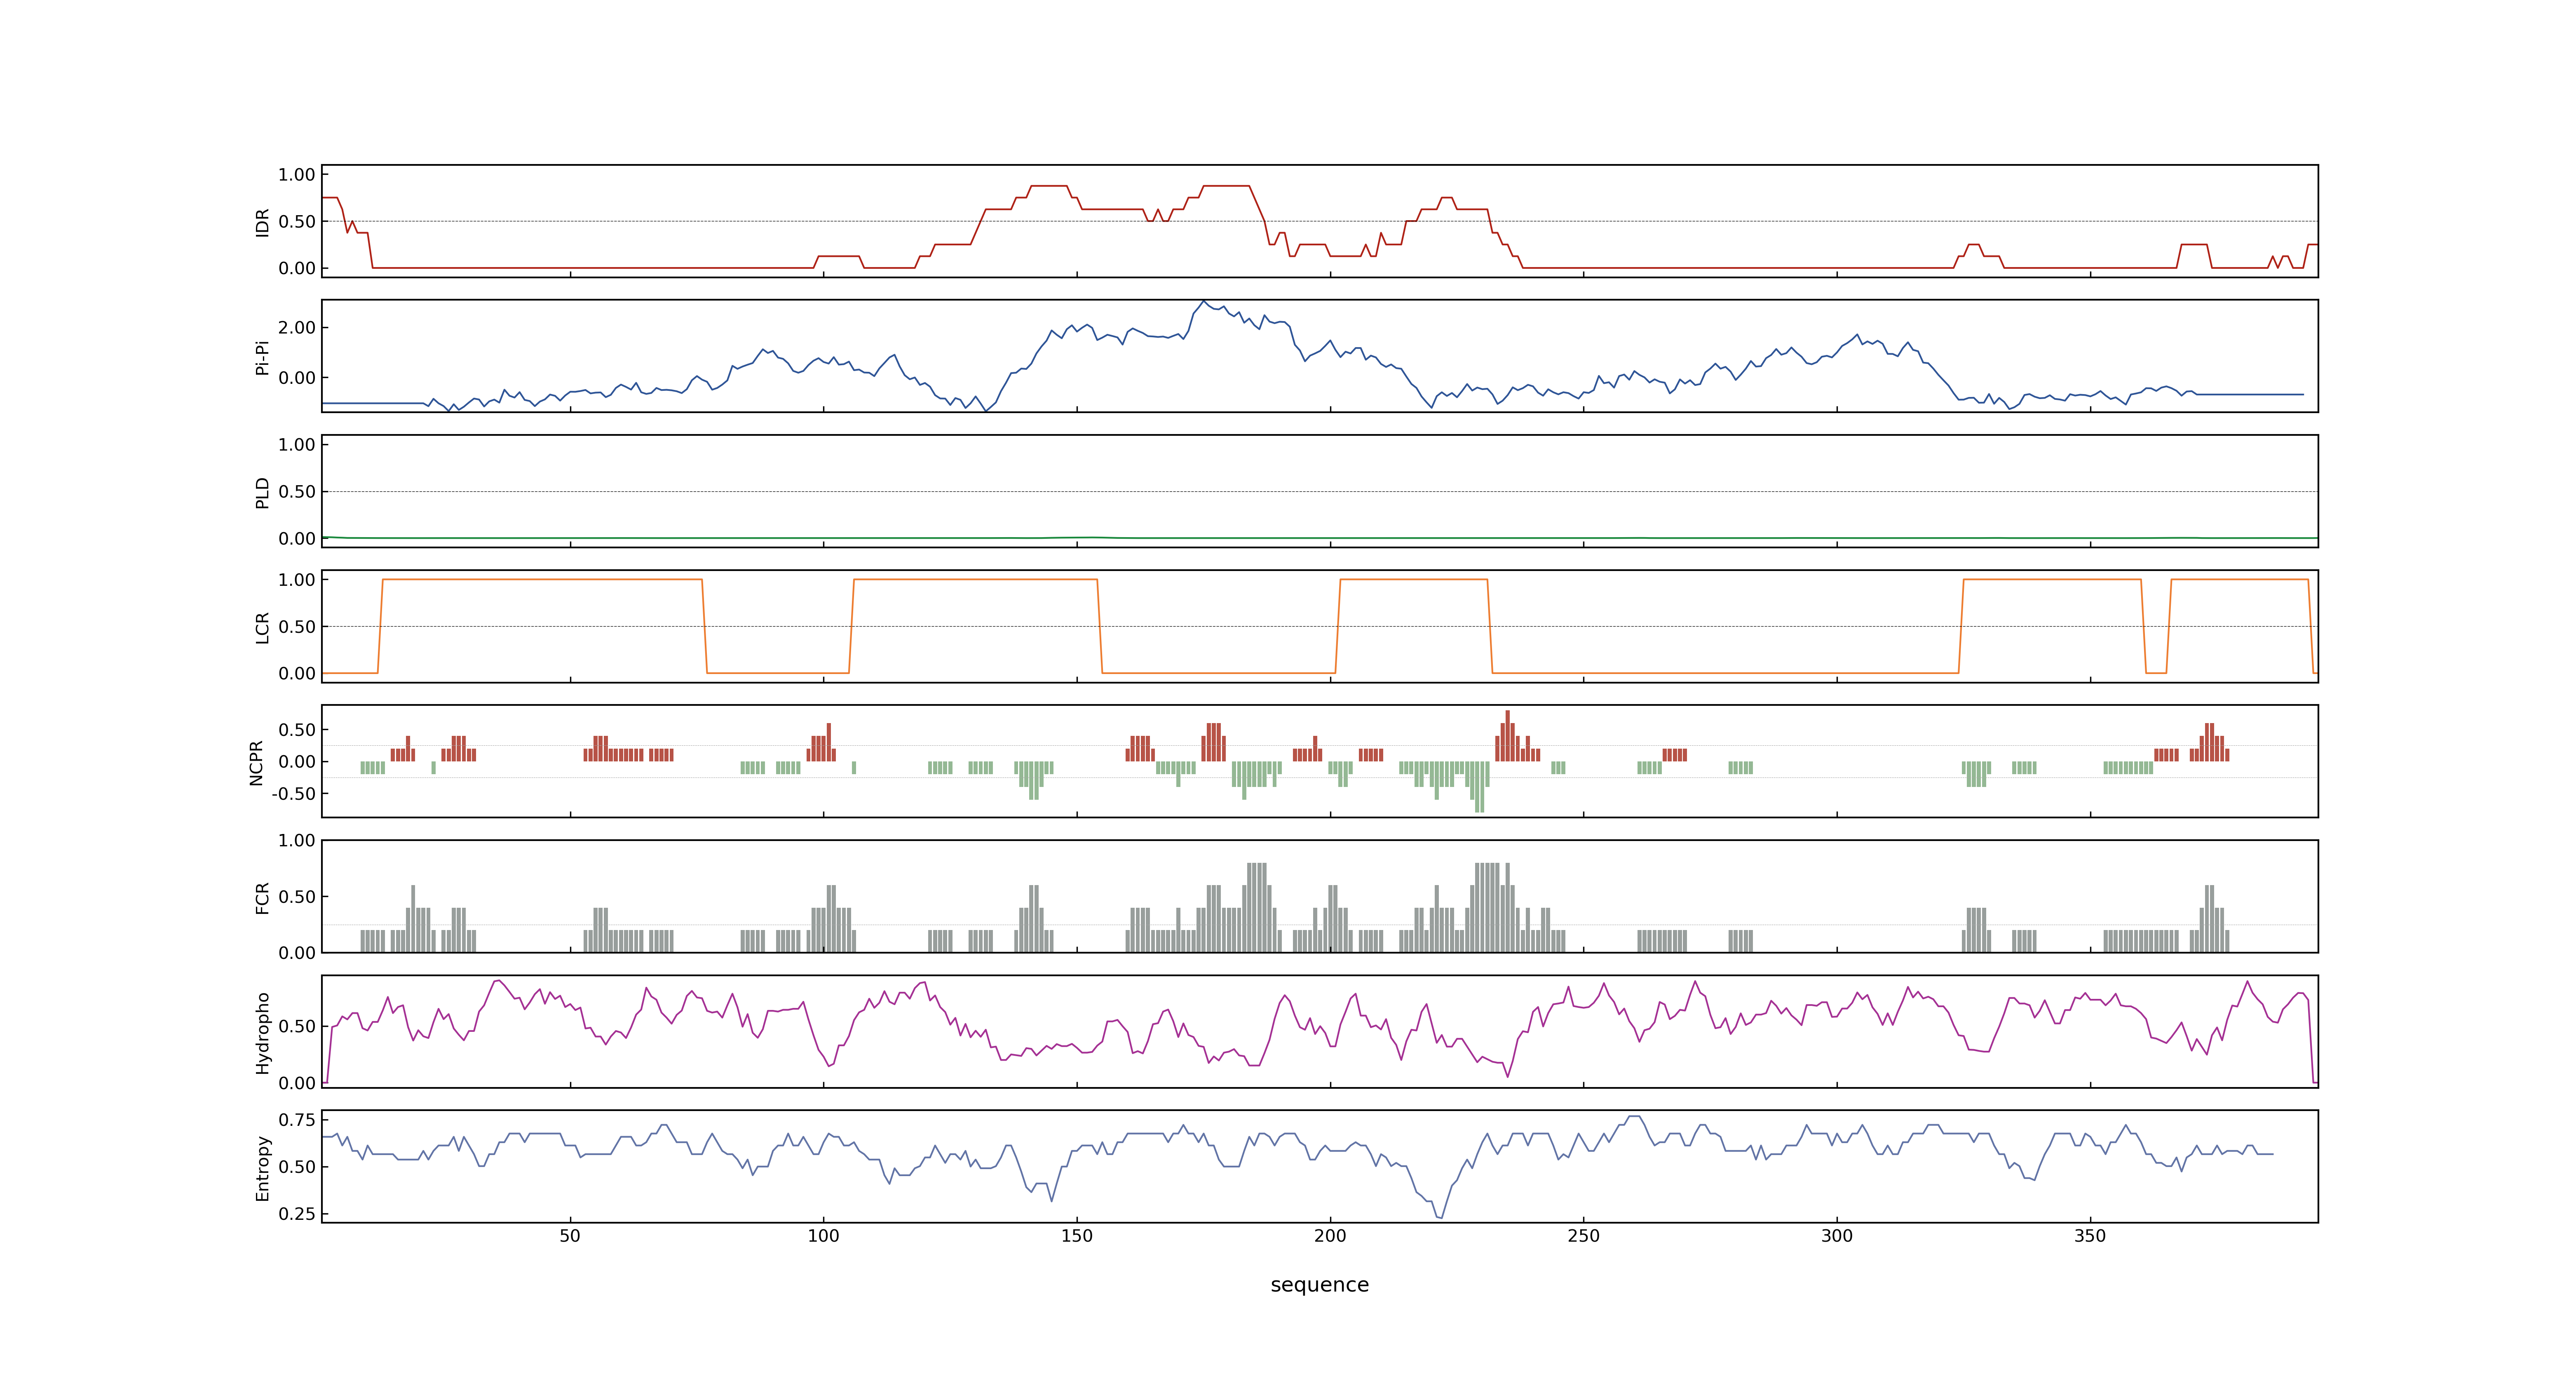Click x-axis tick label 200

(1330, 1236)
